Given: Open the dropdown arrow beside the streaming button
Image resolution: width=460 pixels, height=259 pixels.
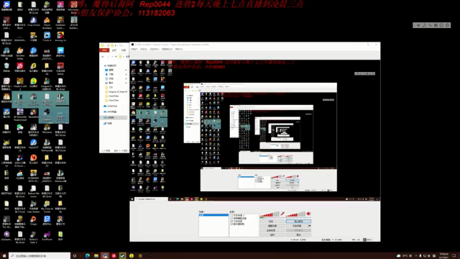Looking at the screenshot, I should [309, 226].
